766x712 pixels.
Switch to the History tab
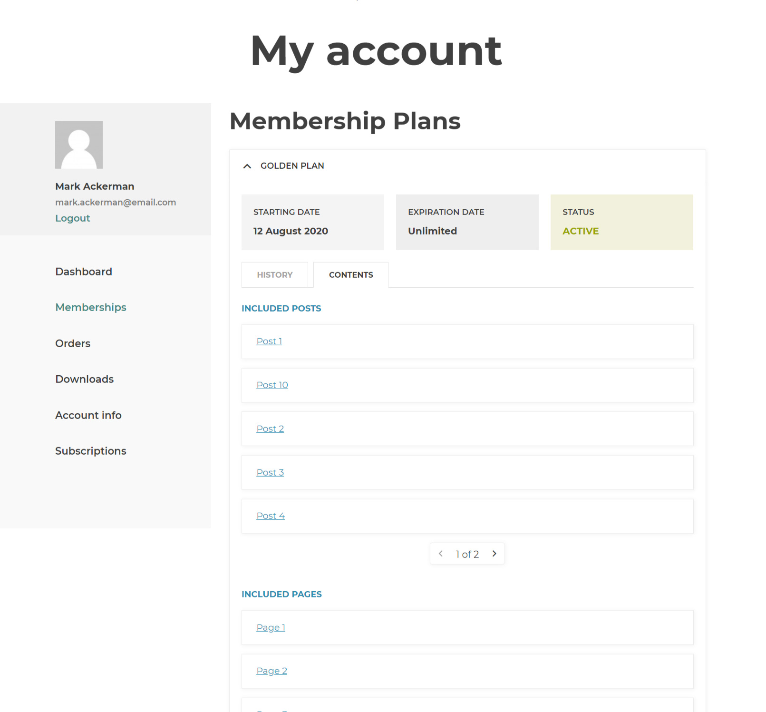click(275, 275)
